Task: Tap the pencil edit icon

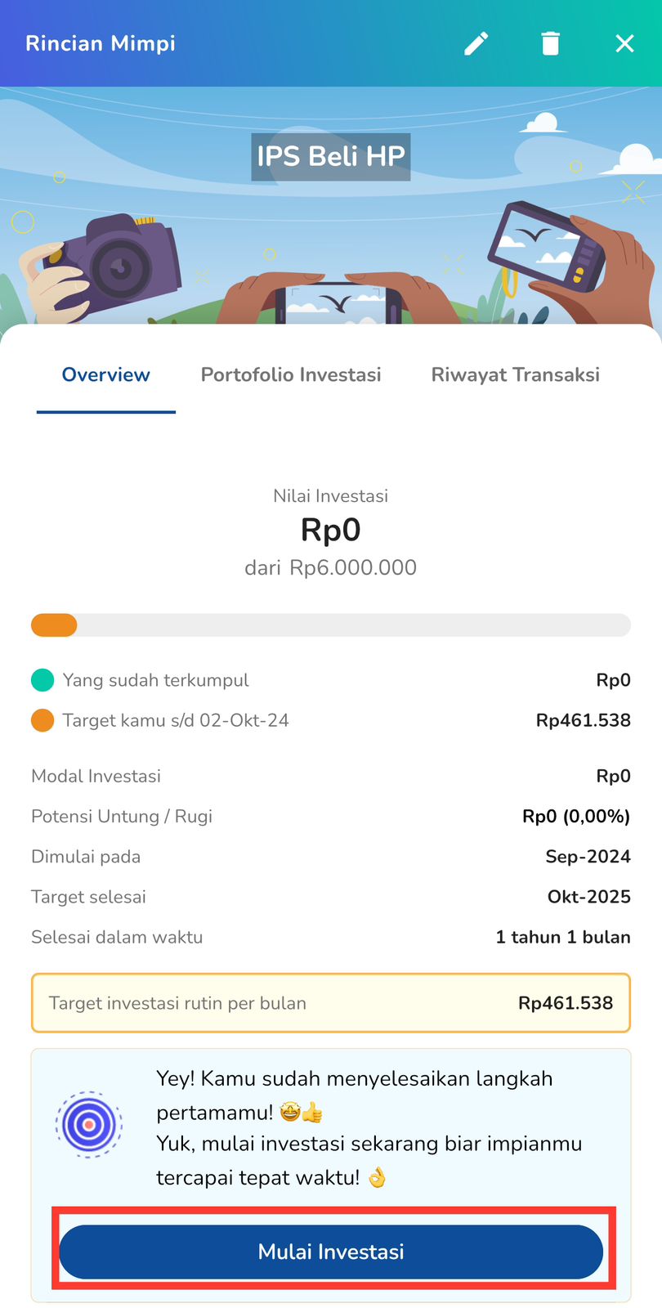Action: (476, 43)
